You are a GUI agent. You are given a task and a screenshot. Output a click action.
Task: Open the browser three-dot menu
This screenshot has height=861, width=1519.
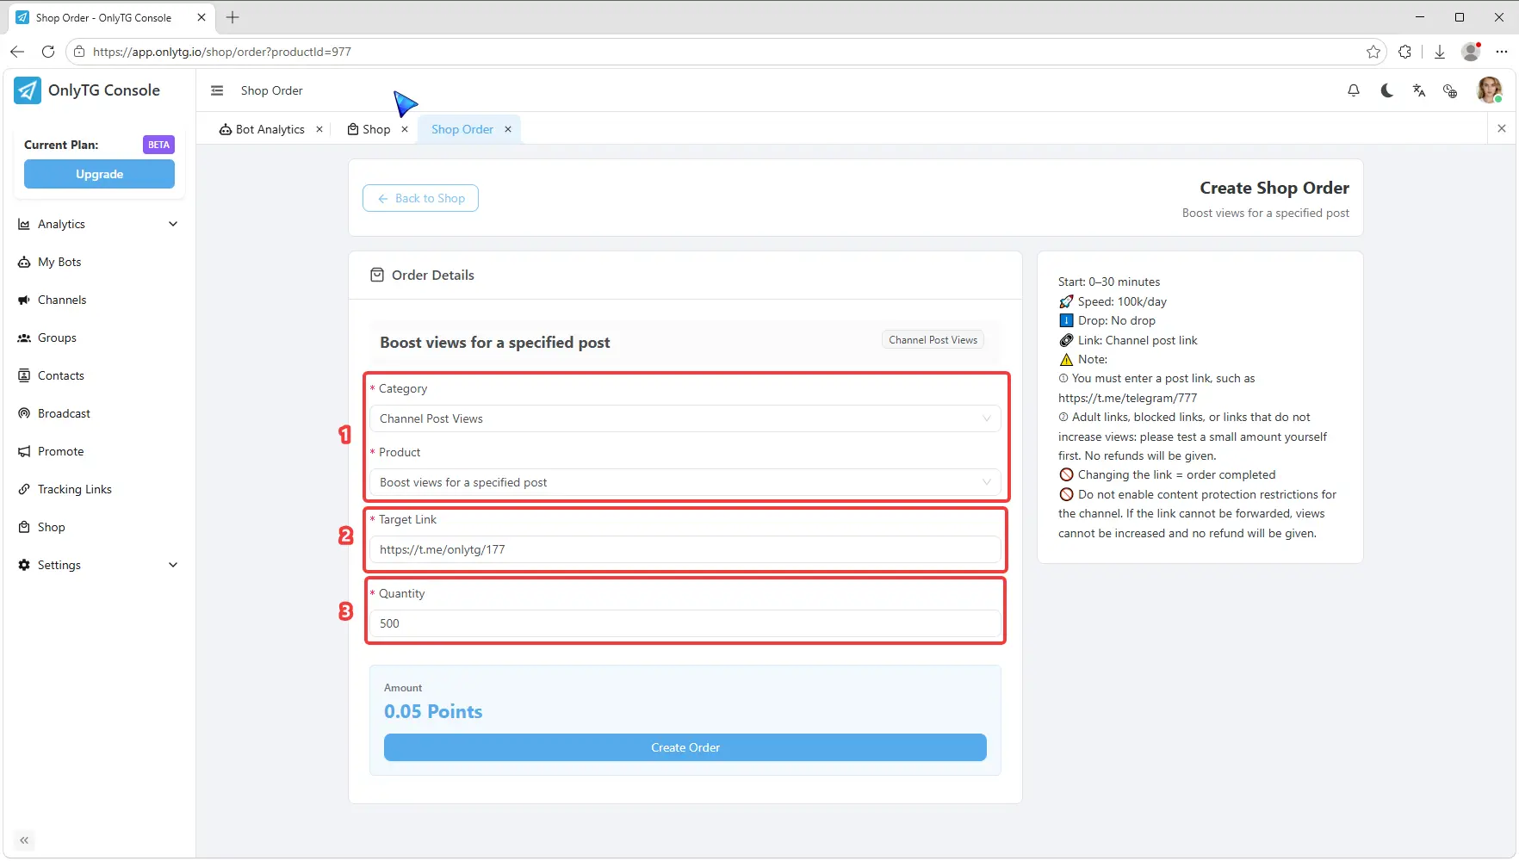coord(1502,52)
